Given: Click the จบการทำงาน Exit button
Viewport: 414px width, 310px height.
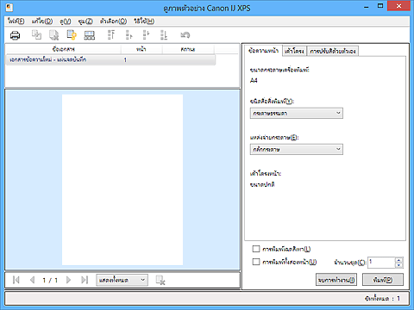Looking at the screenshot, I should [336, 280].
